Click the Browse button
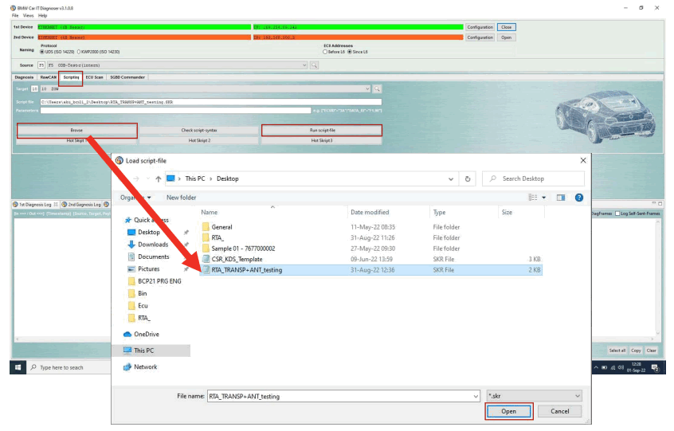Viewport: 674px width, 431px height. tap(77, 130)
